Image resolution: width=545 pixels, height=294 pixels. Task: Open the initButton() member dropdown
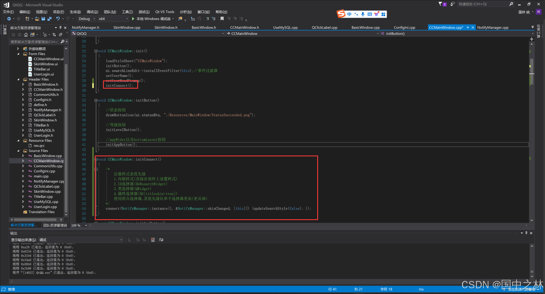point(457,33)
